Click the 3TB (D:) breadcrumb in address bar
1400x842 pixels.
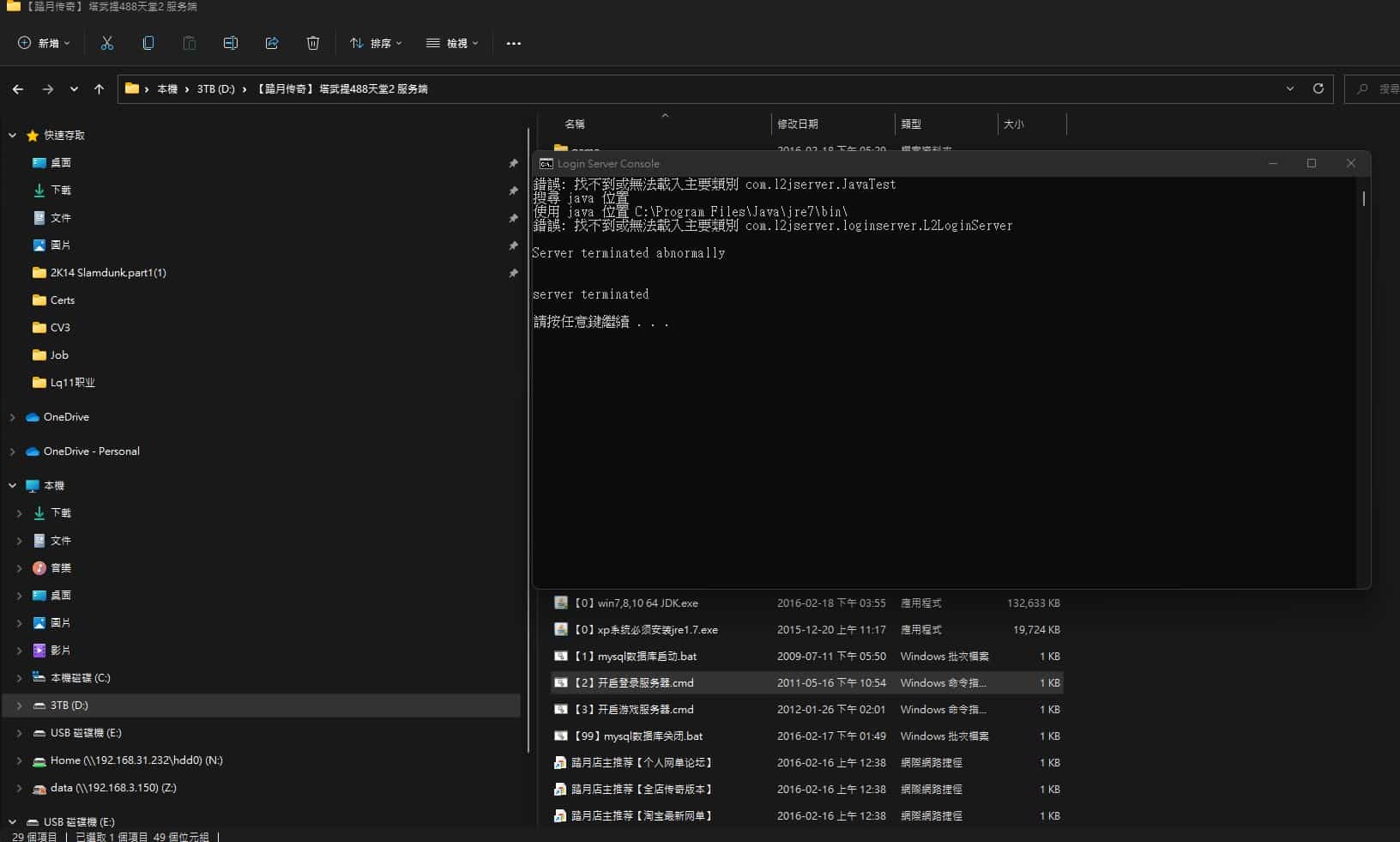click(215, 89)
